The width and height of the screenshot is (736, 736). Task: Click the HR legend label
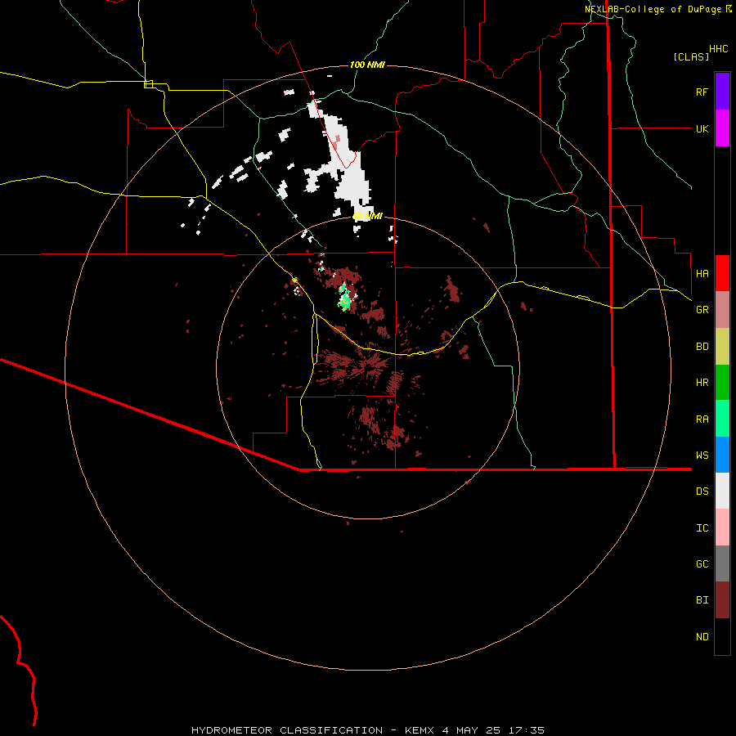pos(702,383)
